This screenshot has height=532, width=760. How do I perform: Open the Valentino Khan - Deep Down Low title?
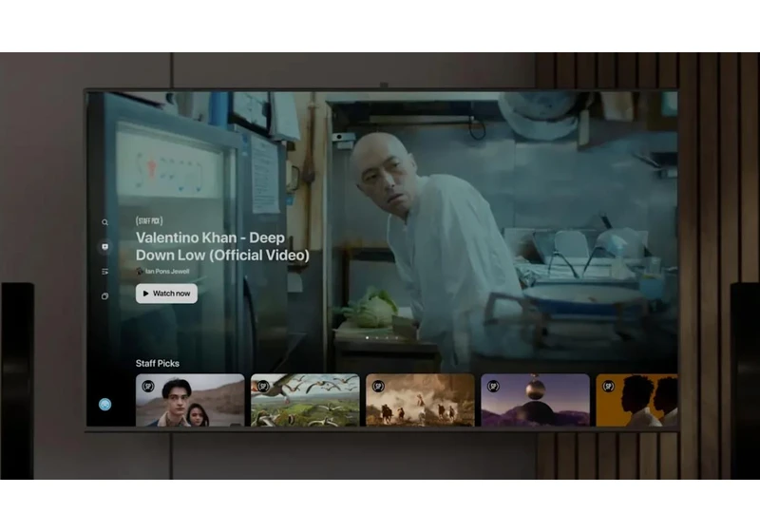[x=222, y=246]
